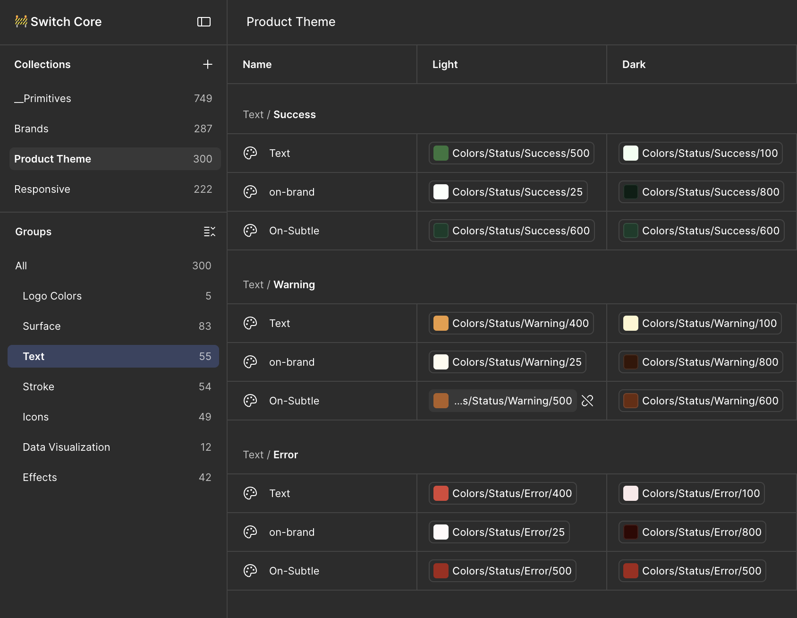Click palette icon for Error On-Subtle row

[x=250, y=571]
